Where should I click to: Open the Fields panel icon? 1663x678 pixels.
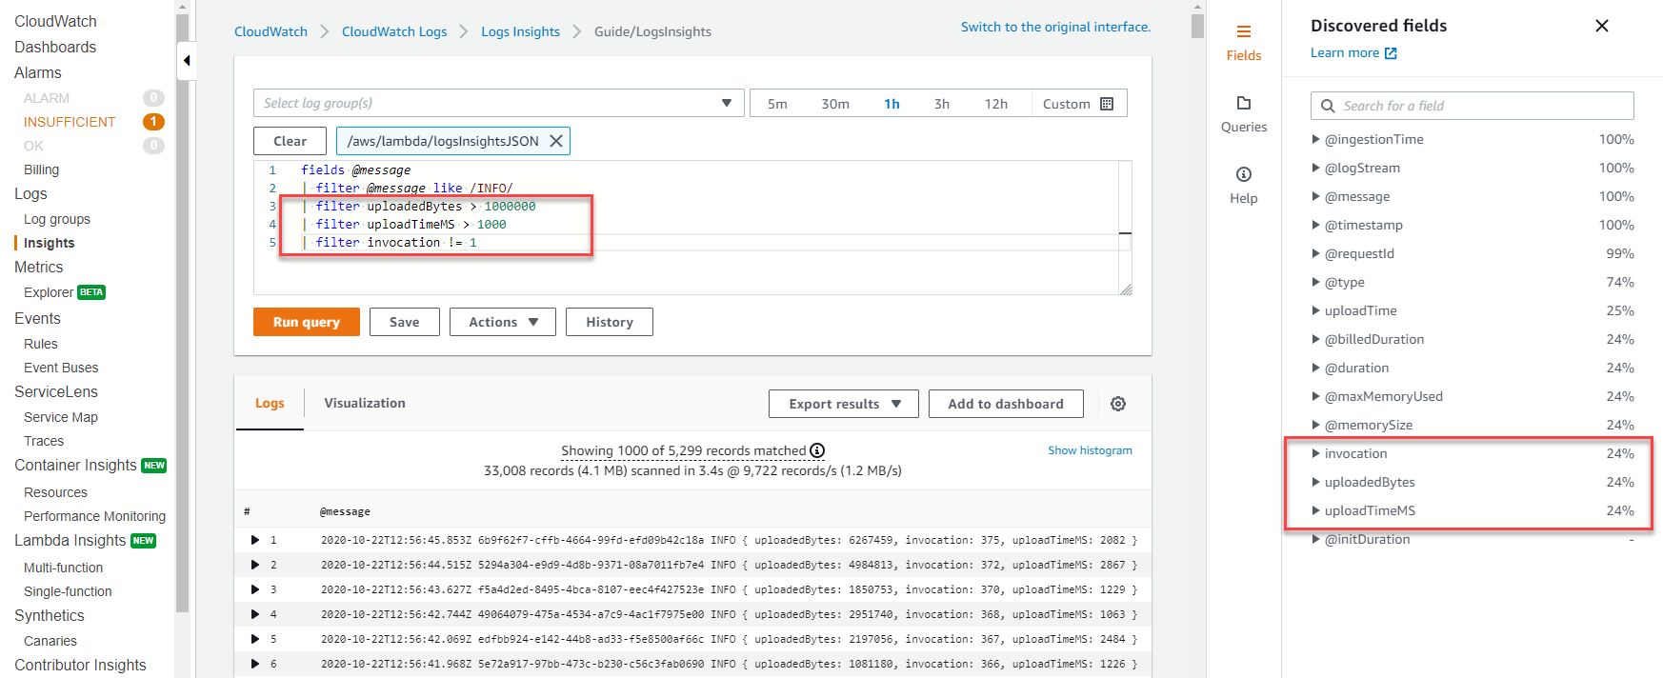1243,32
